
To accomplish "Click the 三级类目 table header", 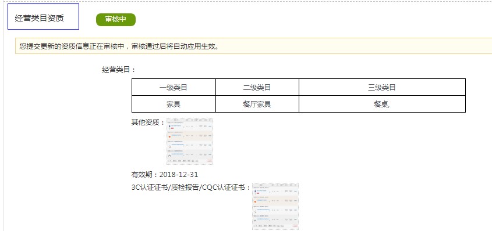I will [382, 87].
